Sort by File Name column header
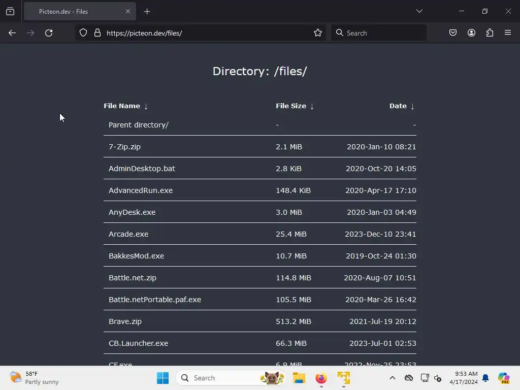The height and width of the screenshot is (390, 520). pos(122,106)
